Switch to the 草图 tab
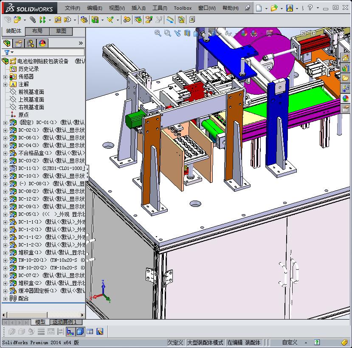Screen dimensions: 352x348 (61, 31)
